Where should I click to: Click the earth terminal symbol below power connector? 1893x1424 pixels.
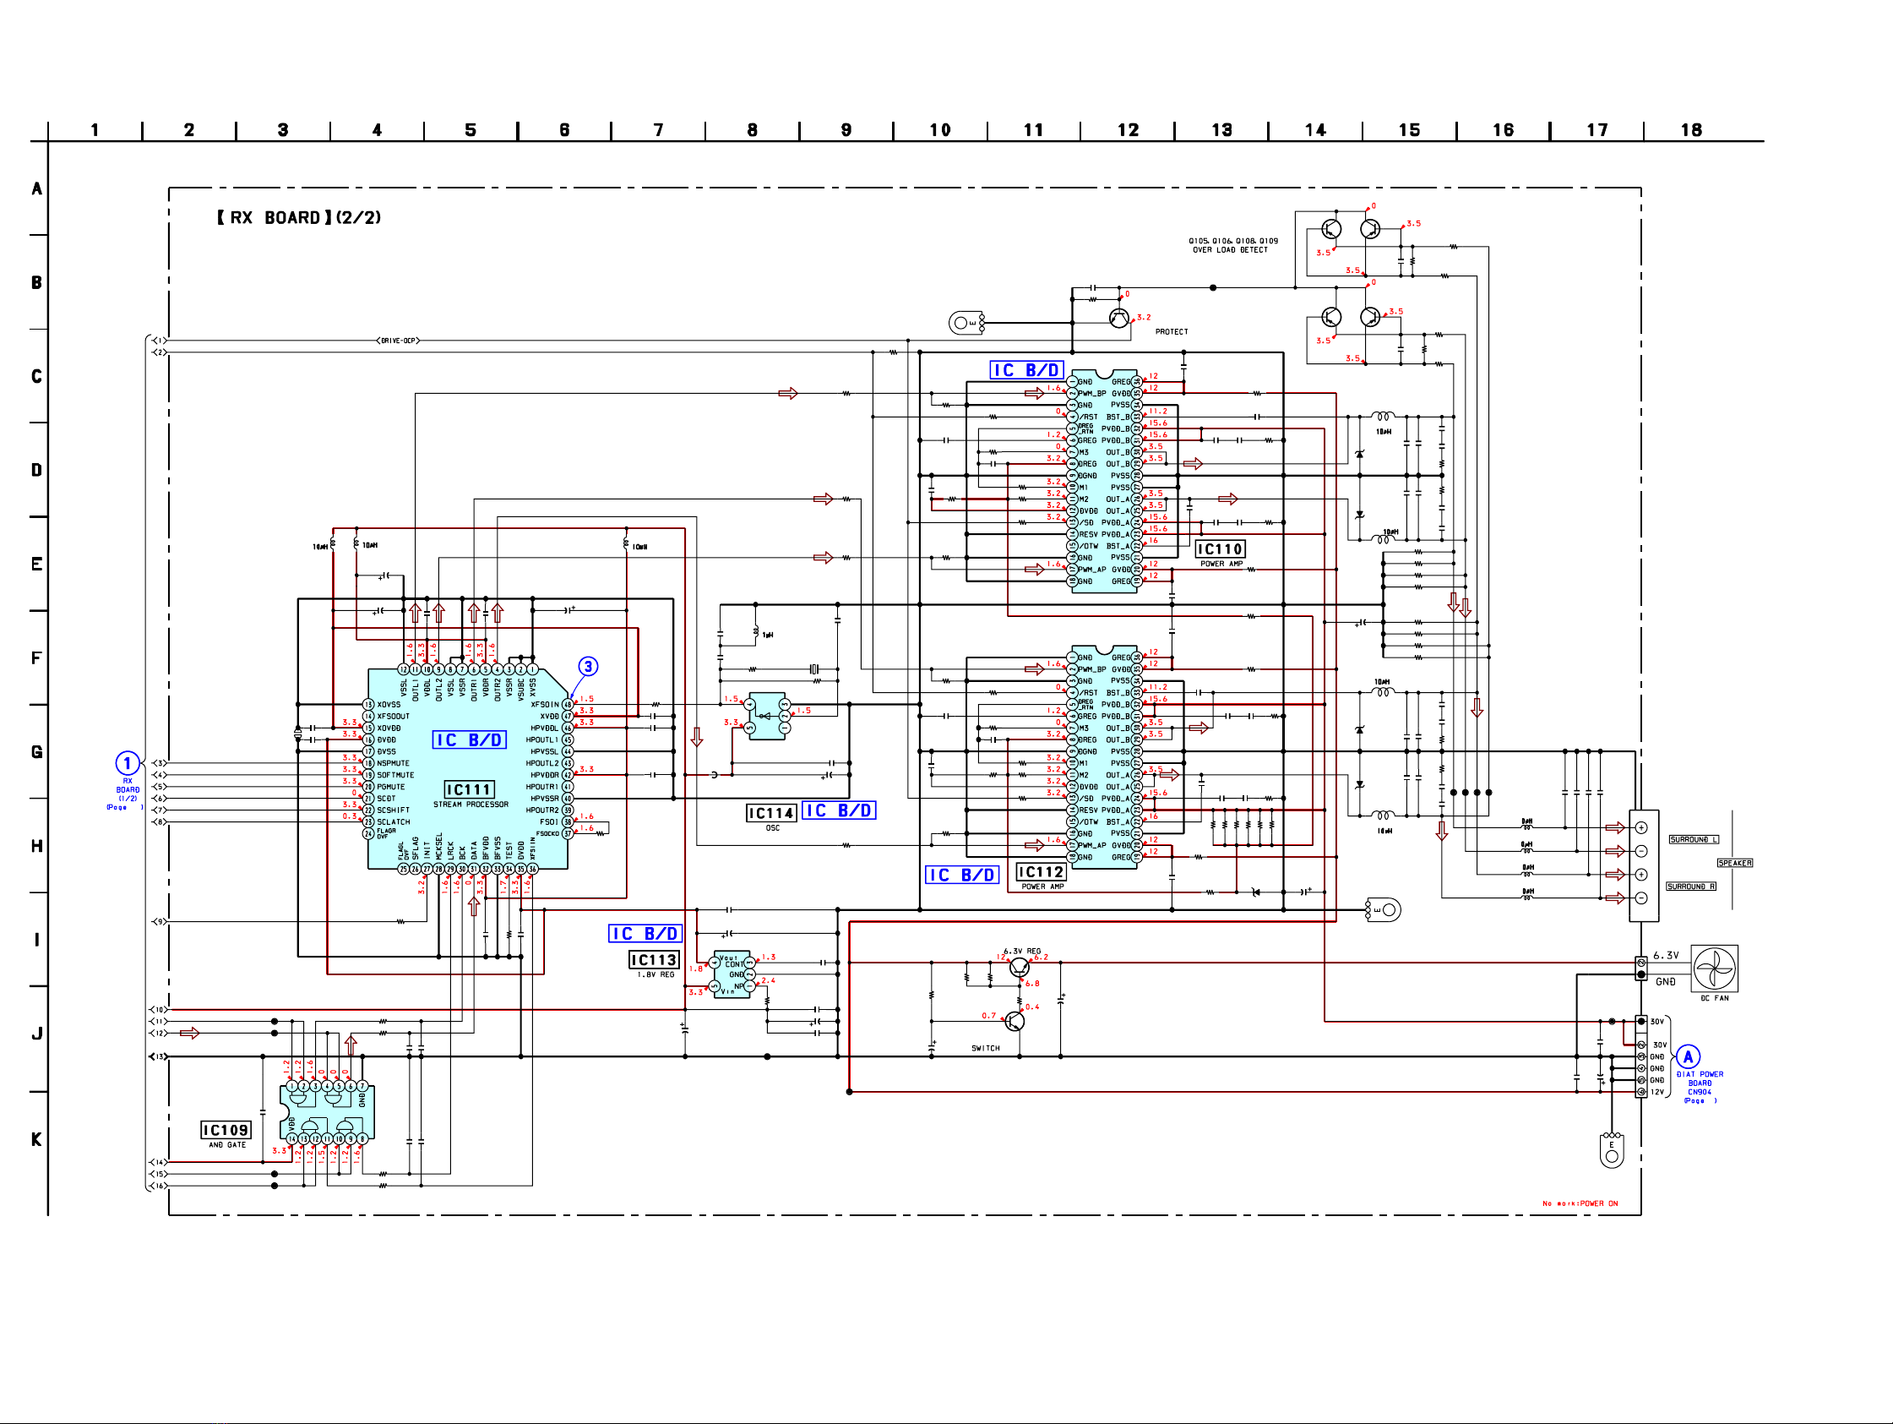point(1612,1150)
